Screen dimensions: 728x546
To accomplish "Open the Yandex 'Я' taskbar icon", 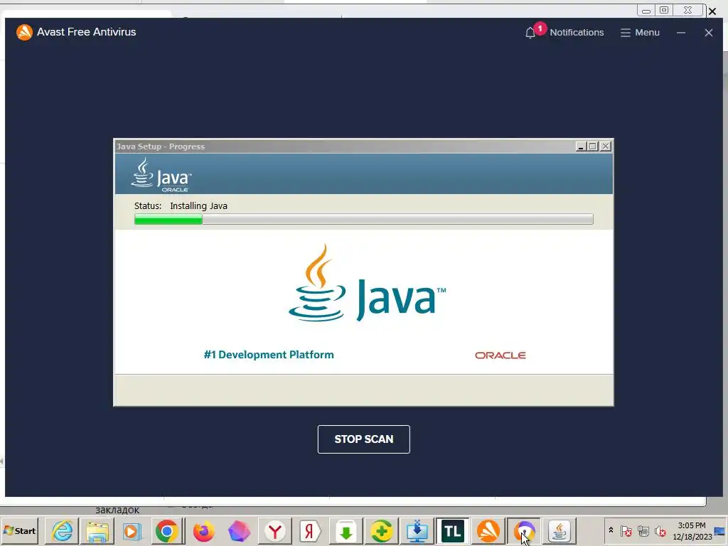I will [x=310, y=531].
